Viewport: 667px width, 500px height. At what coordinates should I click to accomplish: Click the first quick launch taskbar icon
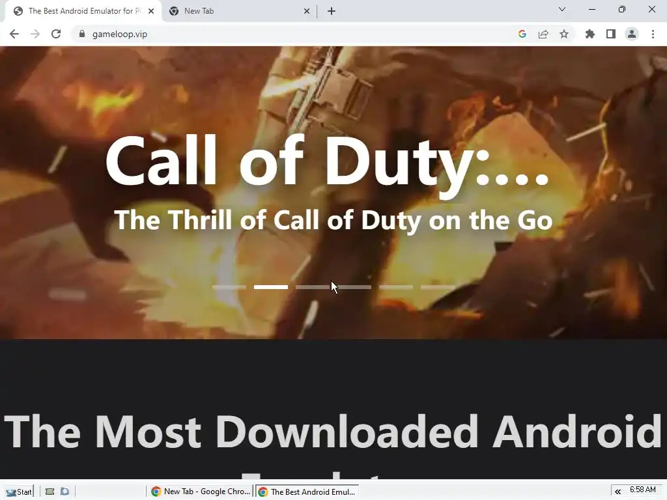[x=50, y=492]
